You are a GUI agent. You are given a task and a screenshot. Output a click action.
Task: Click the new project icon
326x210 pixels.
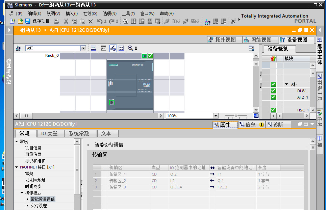point(13,21)
